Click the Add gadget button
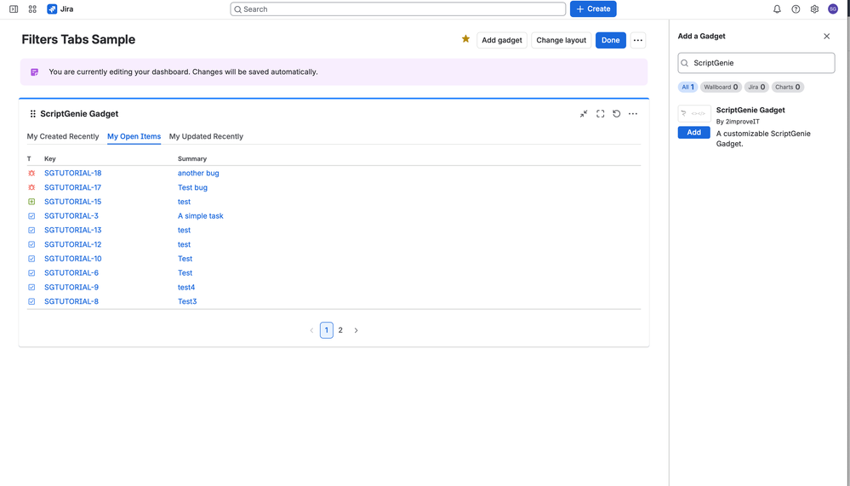850x486 pixels. (502, 40)
